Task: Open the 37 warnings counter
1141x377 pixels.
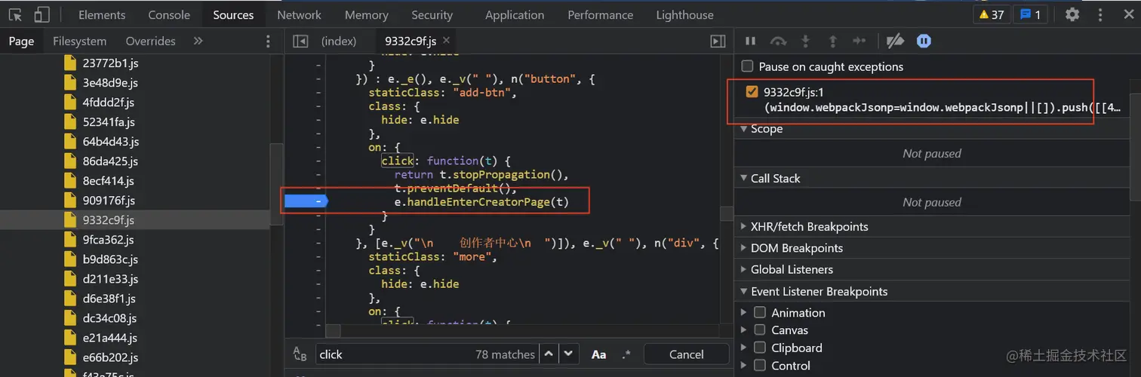Action: coord(992,14)
